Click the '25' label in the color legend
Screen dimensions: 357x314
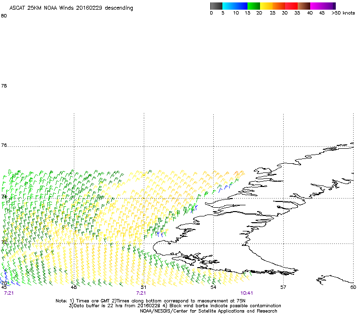pos(273,13)
